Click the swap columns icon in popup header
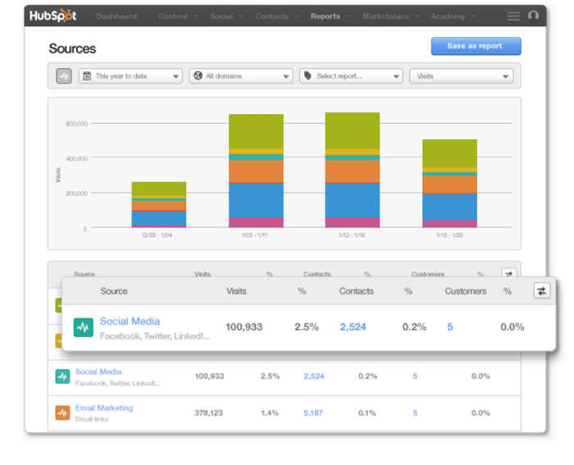 click(542, 291)
